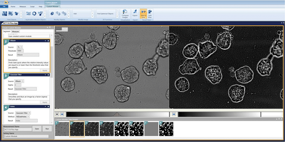Screen dimensions: 285x142
Task: Click the third Application Module Objects icon
Action: point(40,13)
